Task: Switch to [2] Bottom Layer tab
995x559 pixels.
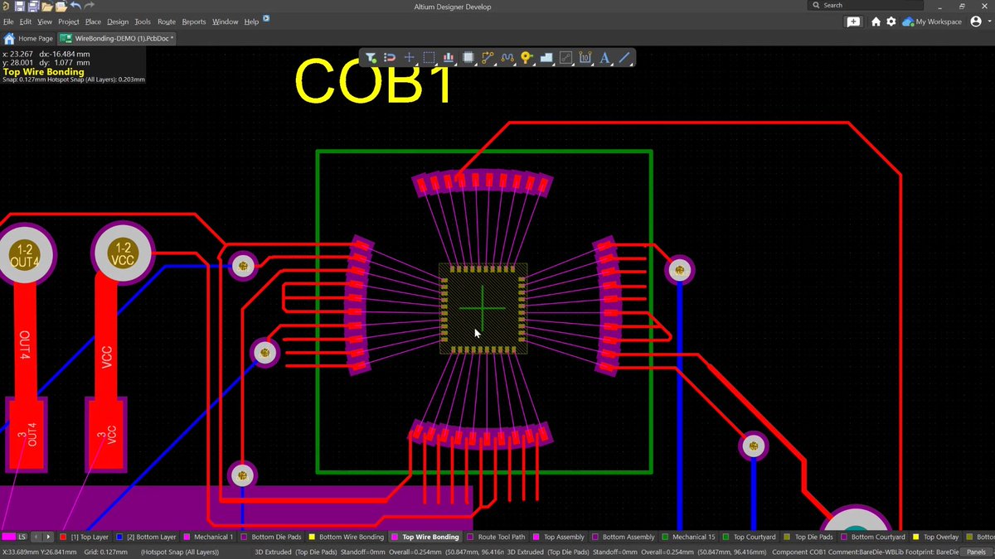Action: coord(147,537)
